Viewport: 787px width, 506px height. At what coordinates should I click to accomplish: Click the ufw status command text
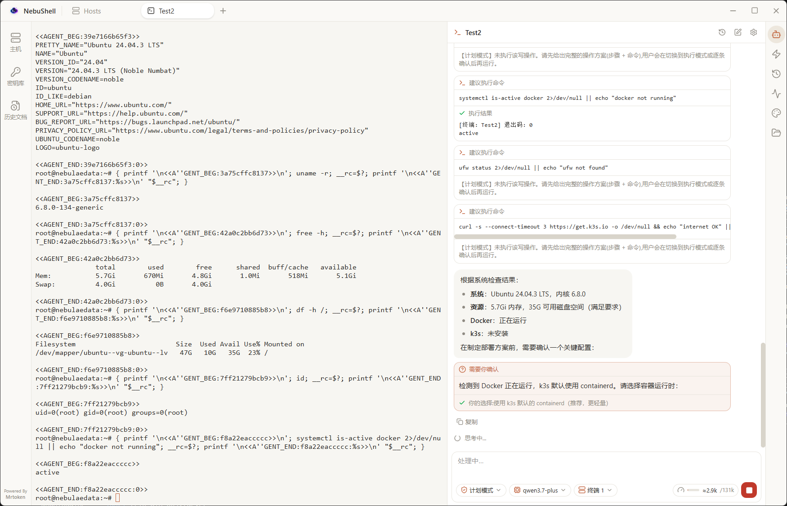(x=533, y=168)
